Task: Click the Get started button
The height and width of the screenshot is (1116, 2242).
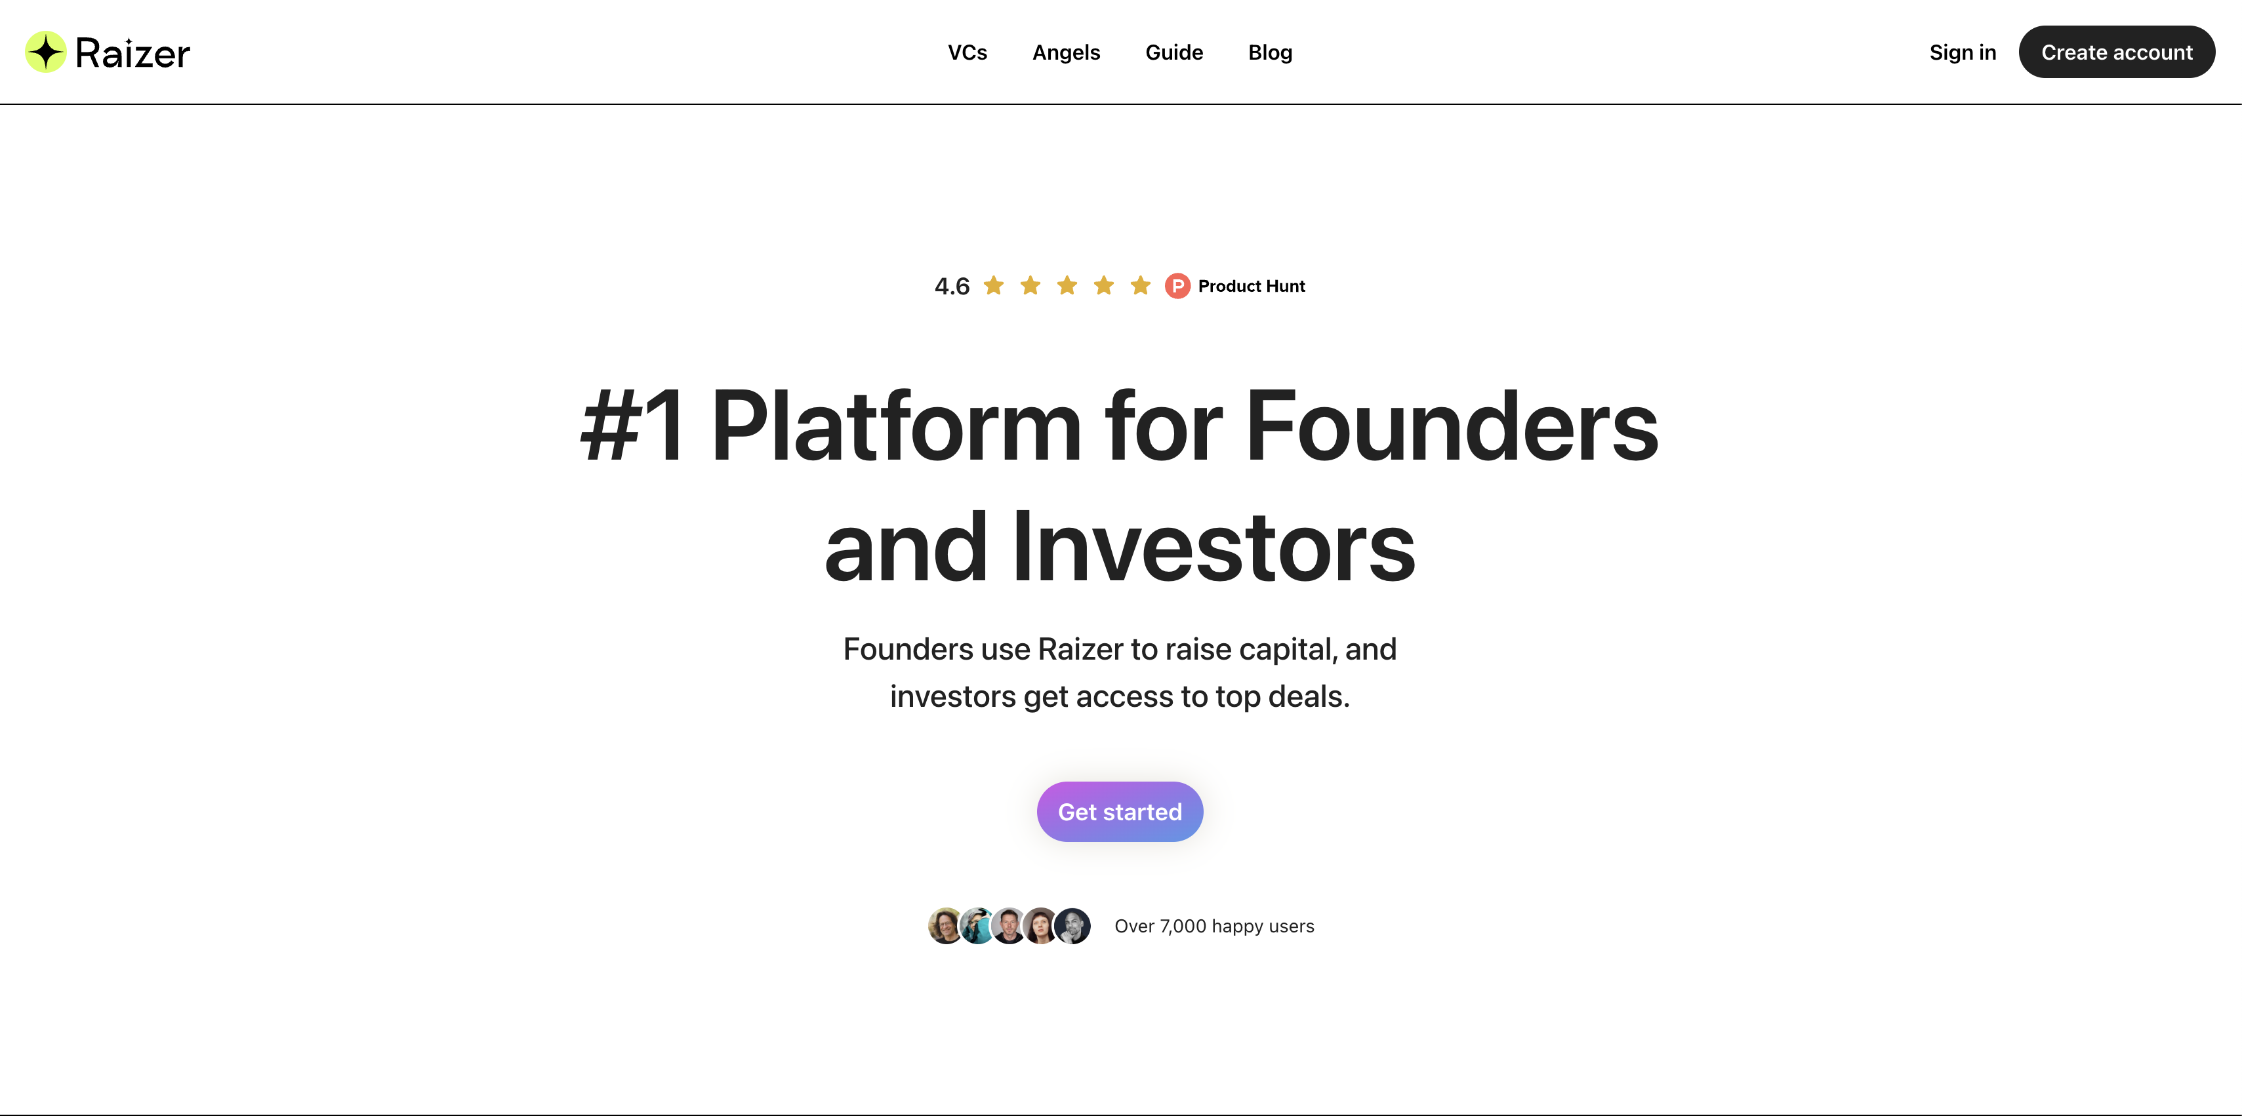Action: click(x=1120, y=812)
